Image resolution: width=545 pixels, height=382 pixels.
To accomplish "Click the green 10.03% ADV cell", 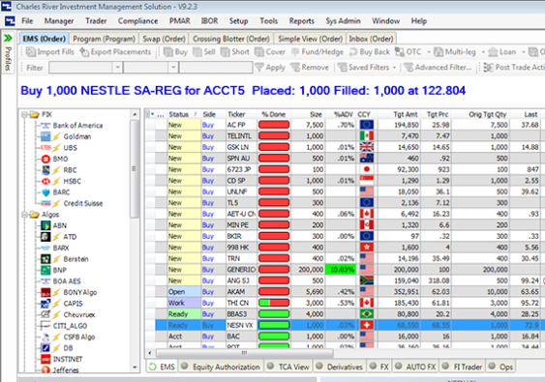I will [x=341, y=270].
